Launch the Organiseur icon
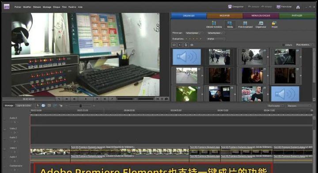 click(261, 25)
